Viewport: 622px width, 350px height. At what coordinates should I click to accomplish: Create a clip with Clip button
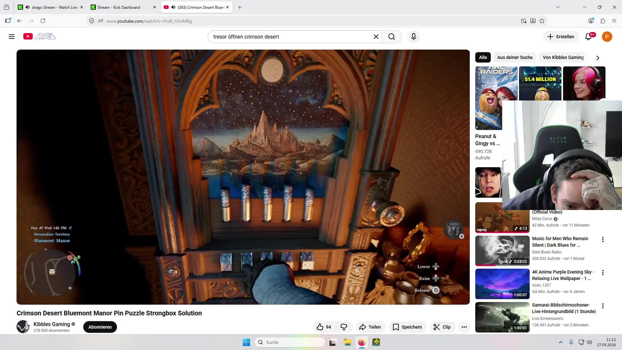(x=442, y=327)
